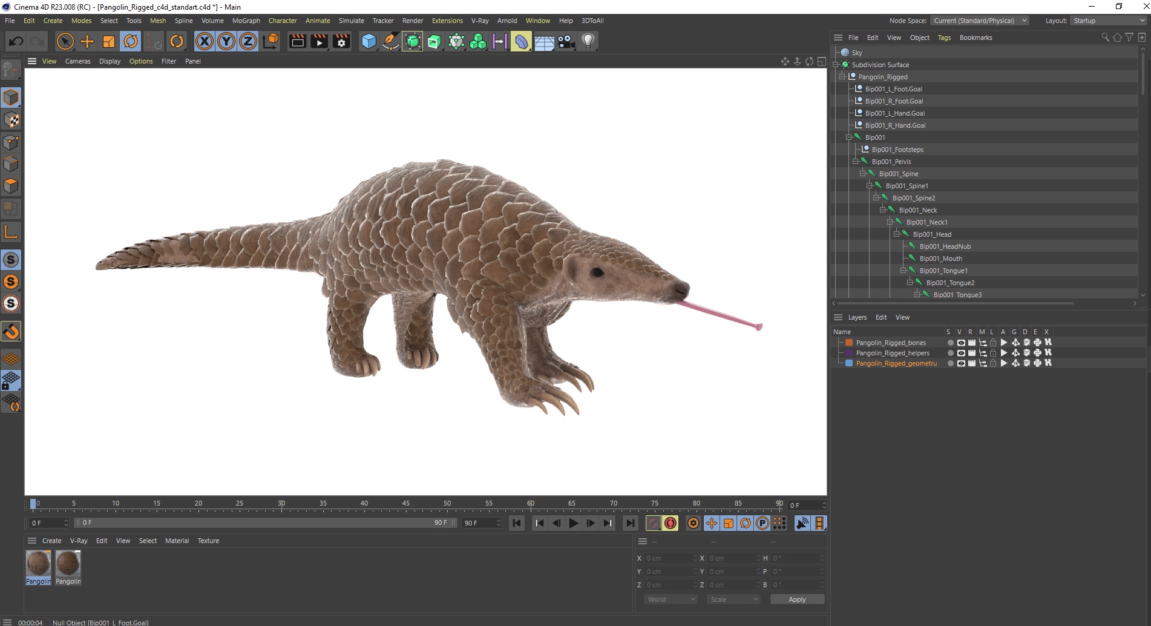Click the MoGraph Cloner icon

(x=478, y=41)
